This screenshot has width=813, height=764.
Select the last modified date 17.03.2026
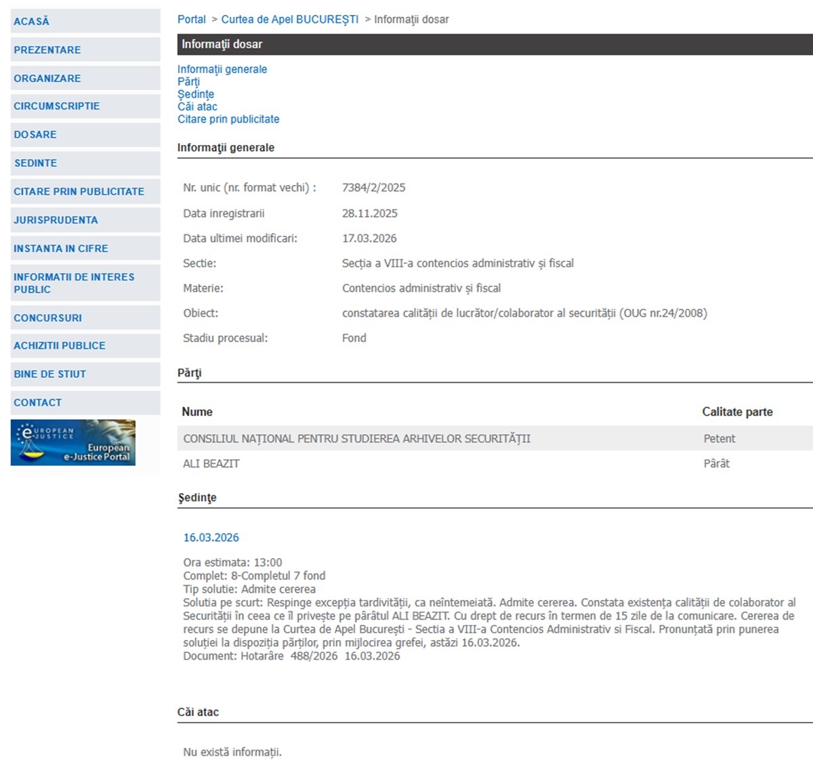369,238
